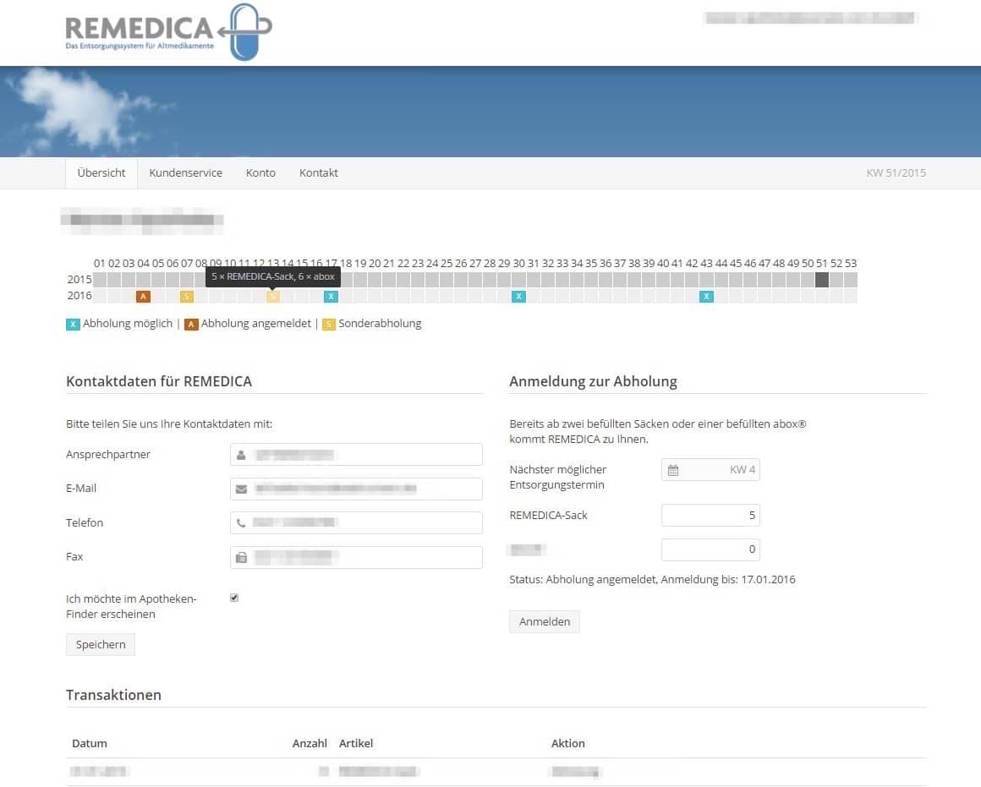Click the Status: Abholung angemeldet line
Screen dimensions: 981x787
tap(653, 579)
